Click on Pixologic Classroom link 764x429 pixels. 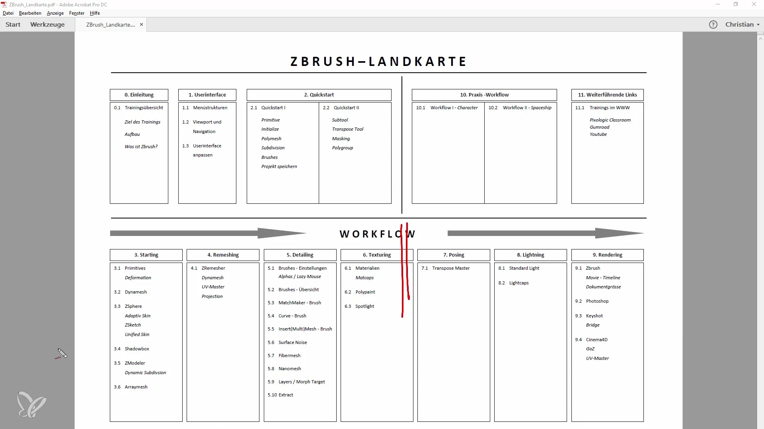point(610,120)
